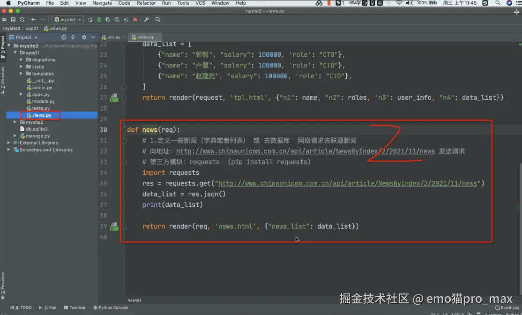The width and height of the screenshot is (522, 315).
Task: Locate current file with the crosshair icon
Action: (64, 37)
